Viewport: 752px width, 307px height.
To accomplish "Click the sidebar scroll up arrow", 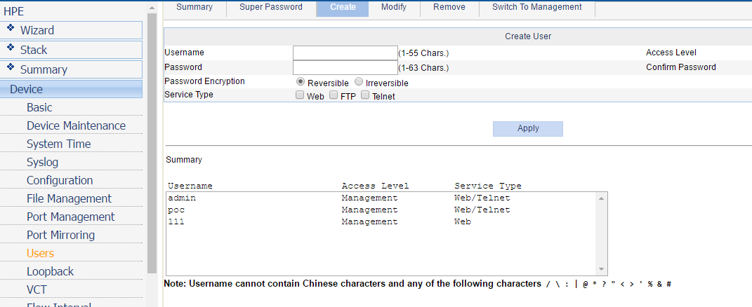I will (152, 8).
